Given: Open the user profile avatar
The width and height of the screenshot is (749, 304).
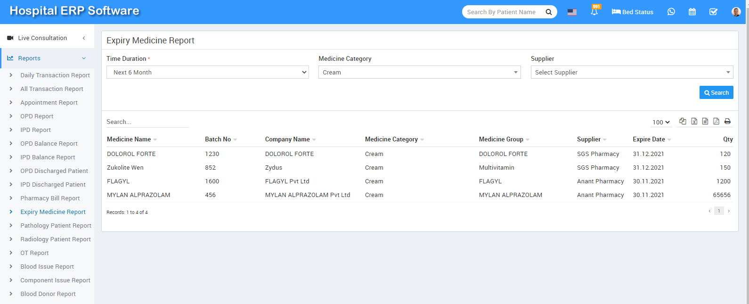Looking at the screenshot, I should point(736,12).
